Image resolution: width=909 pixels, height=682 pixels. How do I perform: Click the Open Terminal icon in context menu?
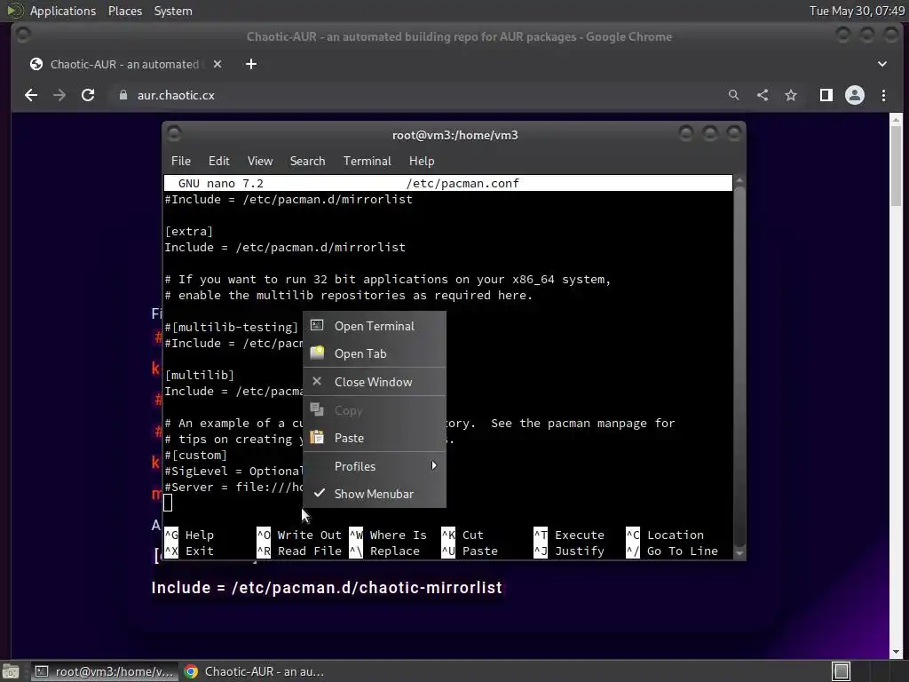(317, 325)
